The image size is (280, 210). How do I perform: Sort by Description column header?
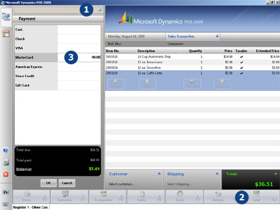click(x=146, y=51)
